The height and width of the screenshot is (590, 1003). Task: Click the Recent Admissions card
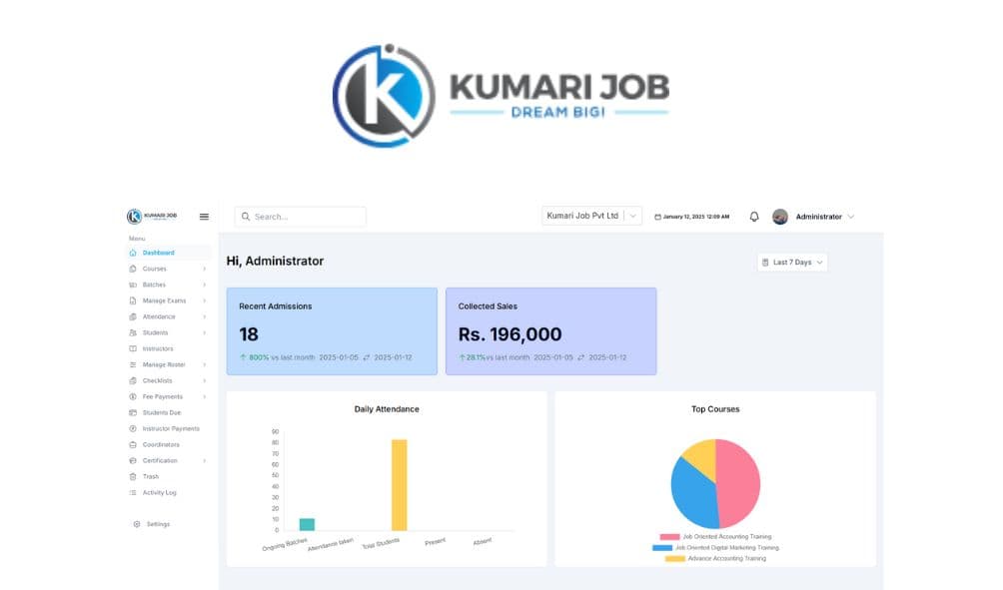coord(332,331)
